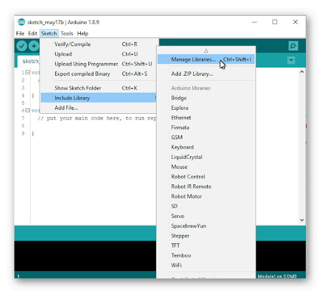Screen dimensions: 321x294
Task: Click the closing brace on line 9
Action: pyautogui.click(x=33, y=134)
